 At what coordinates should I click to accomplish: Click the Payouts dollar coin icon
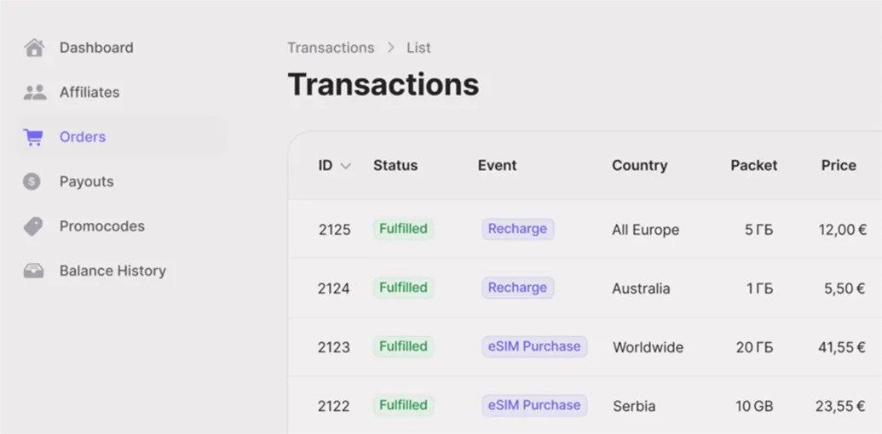[x=32, y=181]
